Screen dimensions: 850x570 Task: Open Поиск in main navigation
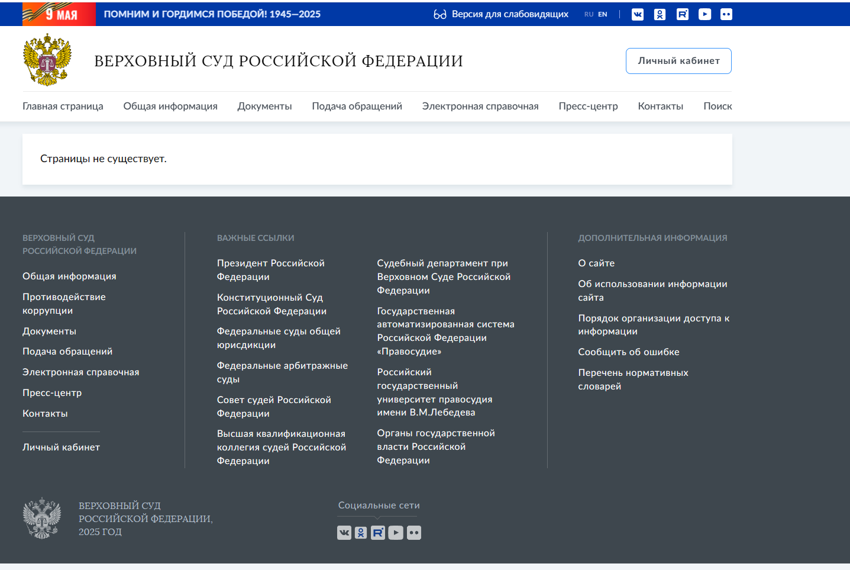tap(718, 106)
